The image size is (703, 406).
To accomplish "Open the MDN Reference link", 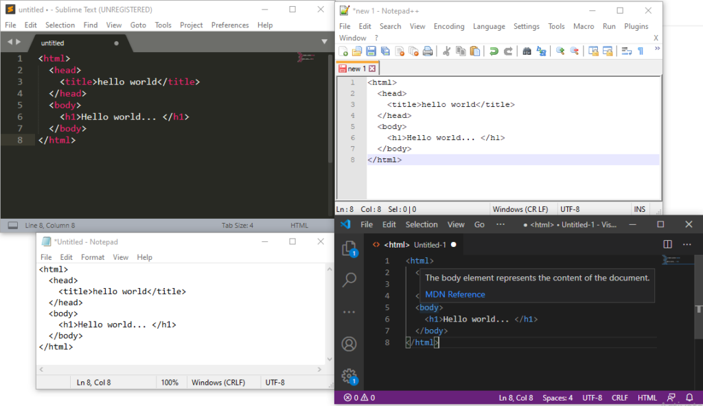I will [454, 294].
